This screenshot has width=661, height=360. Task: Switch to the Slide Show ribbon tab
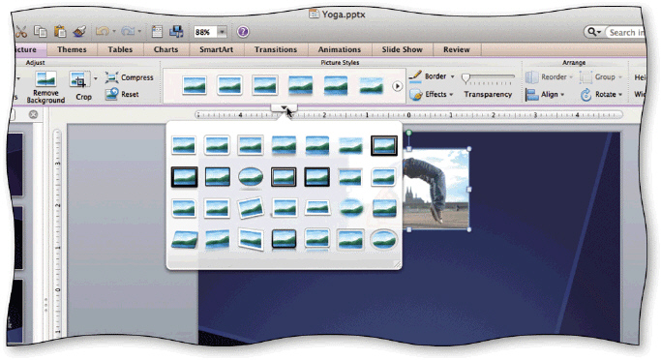[403, 49]
